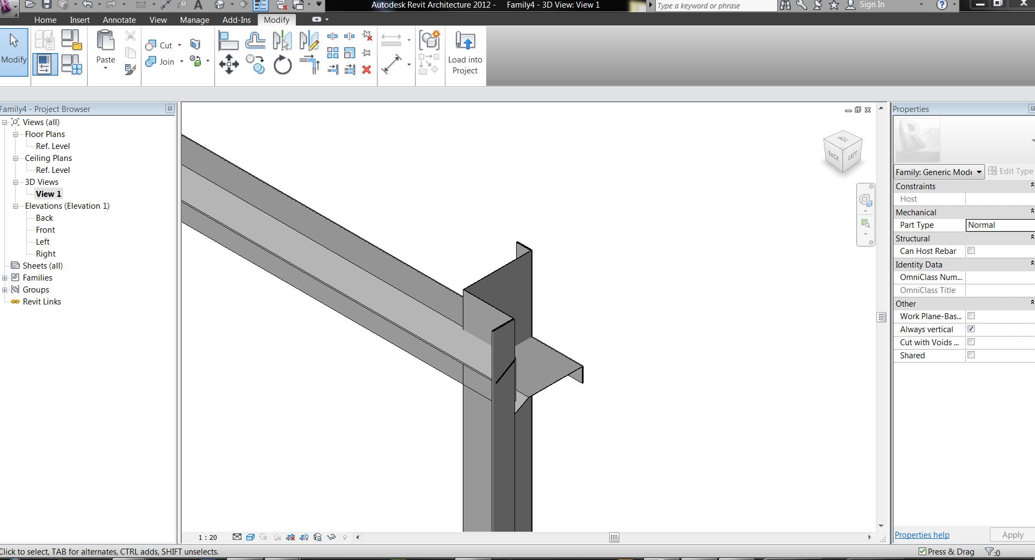Click the horizontal scrollbar thumb in view
Viewport: 1035px width, 560px height.
click(x=614, y=537)
